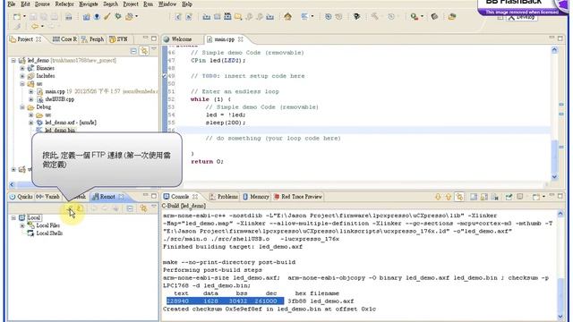This screenshot has height=322, width=573.
Task: Click the bug Debug icon in toolbar
Action: coord(356,16)
